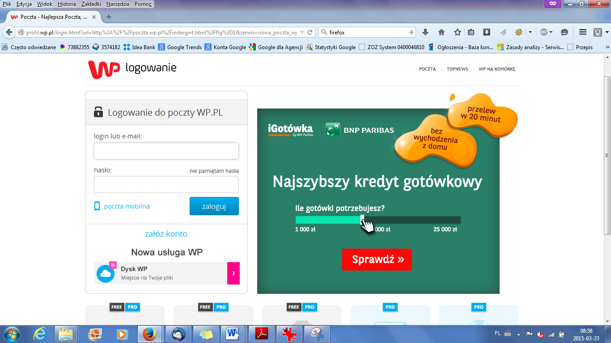Click the pink arrow beside Dysk WP
This screenshot has width=611, height=343.
[x=233, y=273]
